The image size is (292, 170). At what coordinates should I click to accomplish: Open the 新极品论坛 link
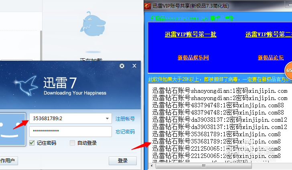(x=271, y=57)
